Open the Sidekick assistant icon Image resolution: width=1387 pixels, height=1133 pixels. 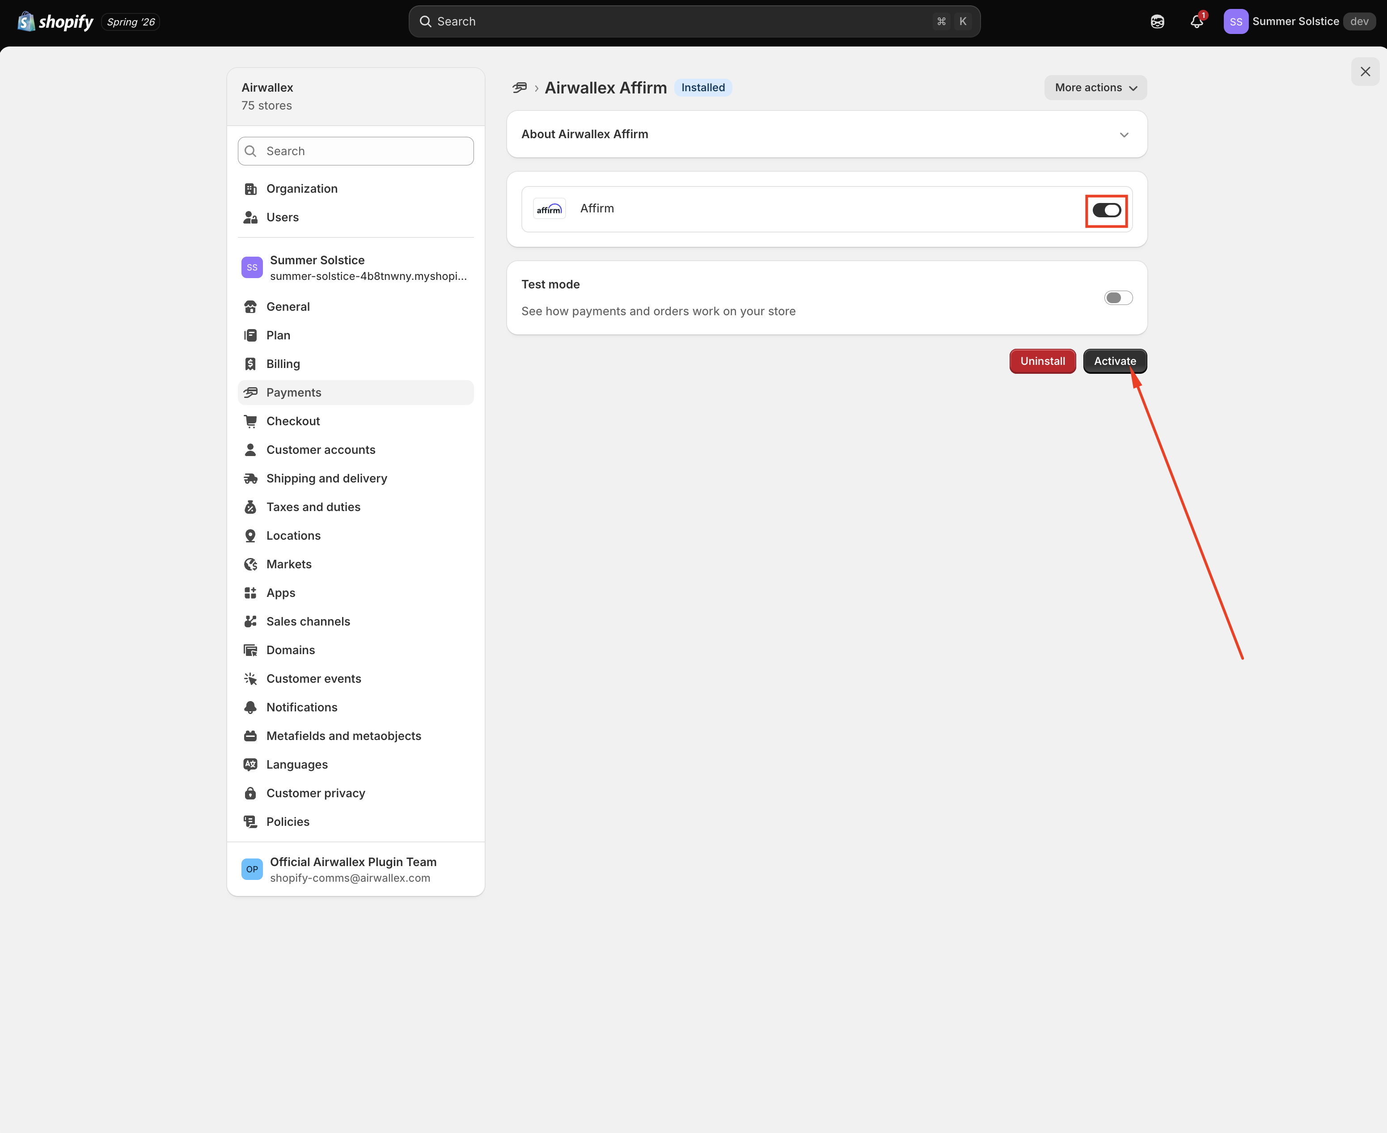coord(1157,21)
